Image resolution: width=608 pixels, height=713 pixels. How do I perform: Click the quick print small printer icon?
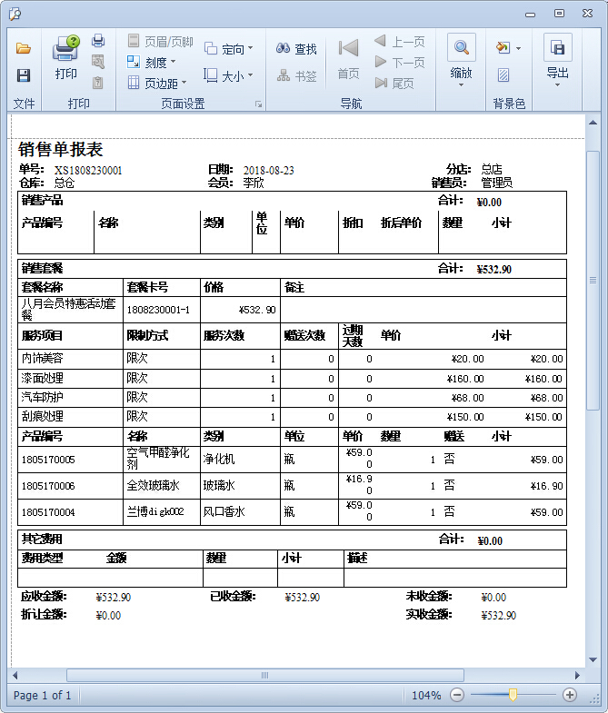point(98,41)
